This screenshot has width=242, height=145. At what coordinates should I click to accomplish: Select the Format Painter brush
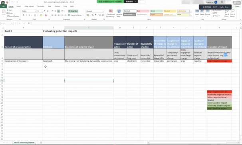[x=8, y=16]
